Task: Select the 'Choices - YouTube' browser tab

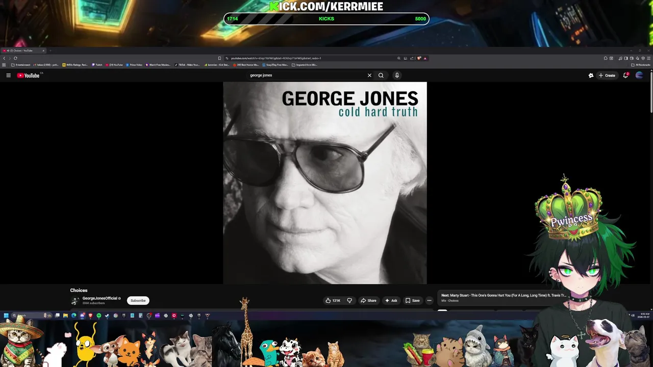Action: click(23, 50)
